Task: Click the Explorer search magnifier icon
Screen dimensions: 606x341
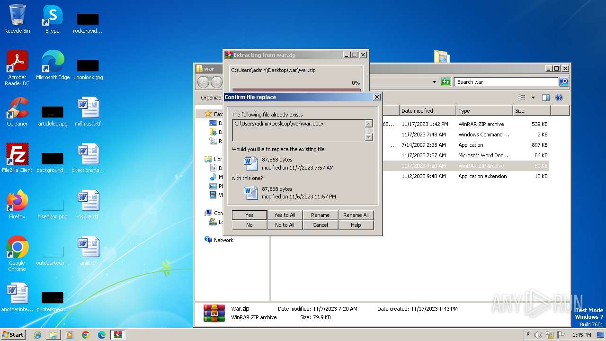Action: pos(563,82)
